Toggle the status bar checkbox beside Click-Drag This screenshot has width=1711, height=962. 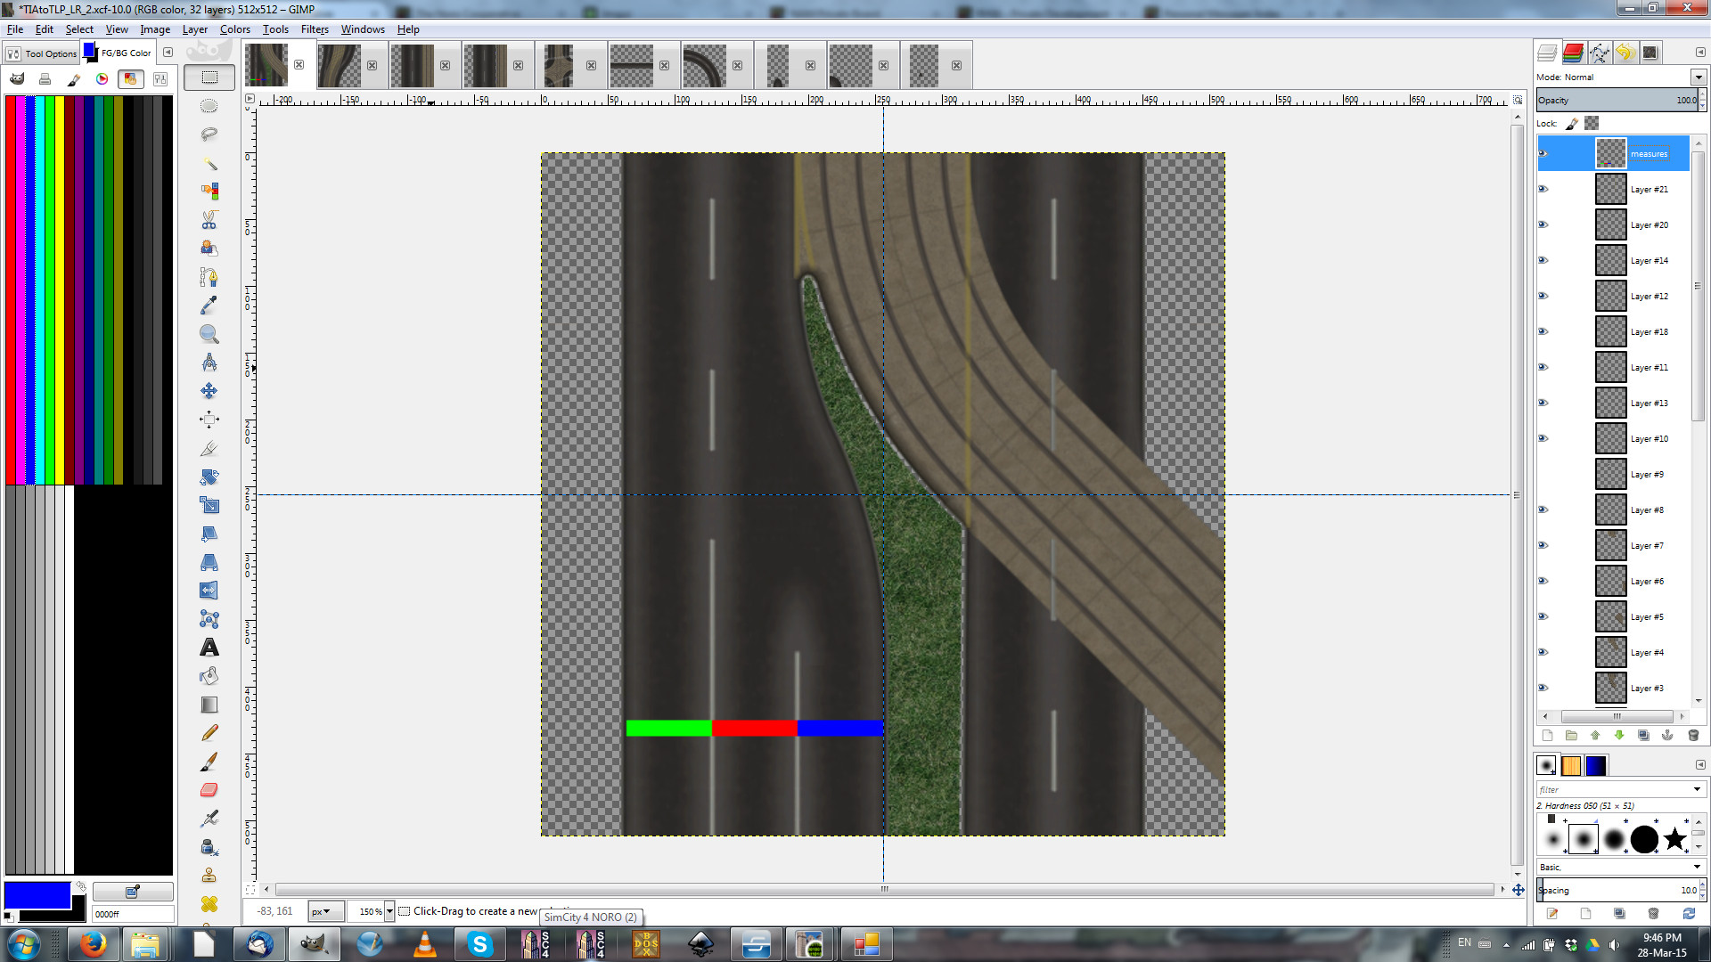click(405, 911)
